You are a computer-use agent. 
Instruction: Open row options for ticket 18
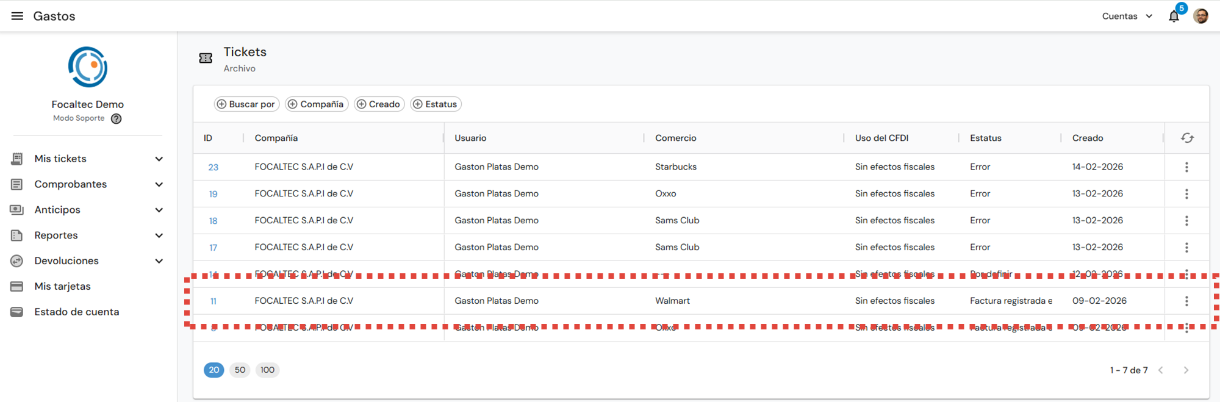click(x=1186, y=221)
